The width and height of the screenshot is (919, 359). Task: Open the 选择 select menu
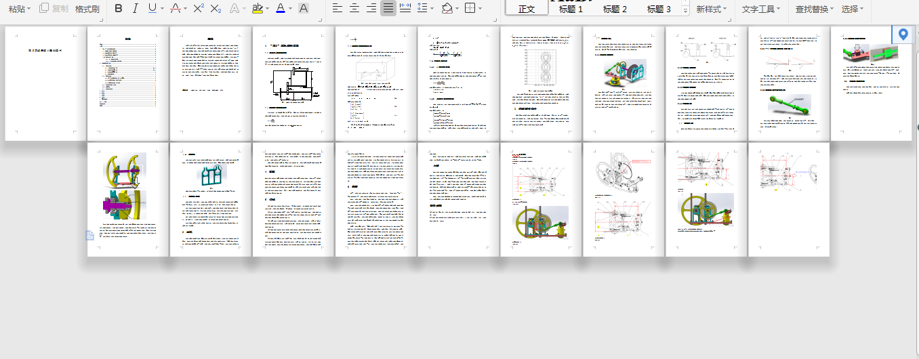[x=852, y=9]
